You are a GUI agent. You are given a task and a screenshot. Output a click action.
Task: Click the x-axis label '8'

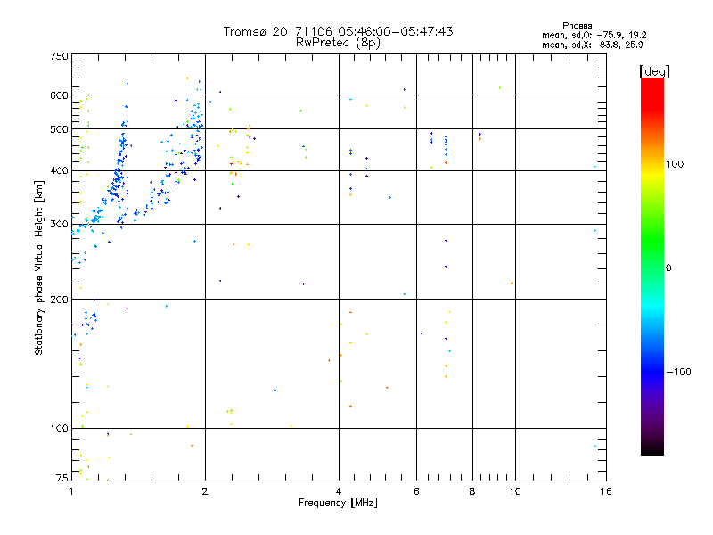click(472, 491)
